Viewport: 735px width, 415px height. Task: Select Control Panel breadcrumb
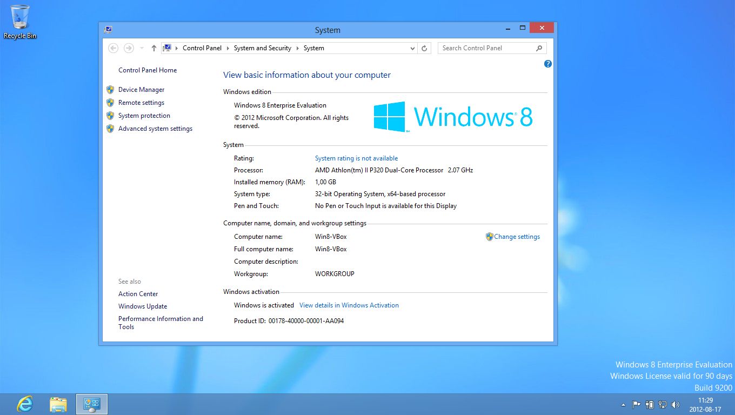tap(202, 48)
